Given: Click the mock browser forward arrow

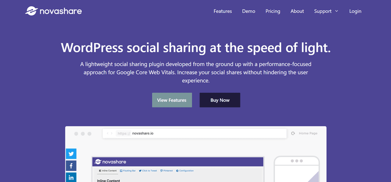Looking at the screenshot, I should (x=111, y=133).
